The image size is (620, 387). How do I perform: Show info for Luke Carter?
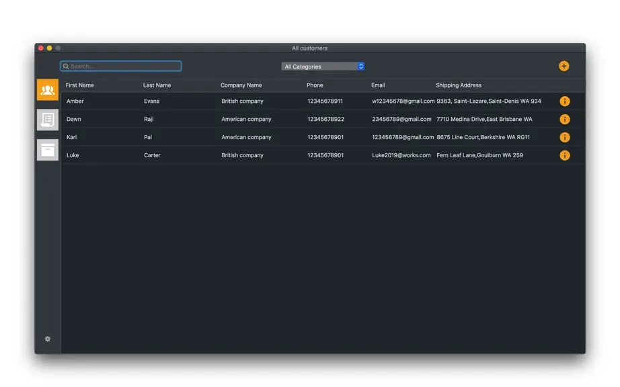click(x=565, y=155)
